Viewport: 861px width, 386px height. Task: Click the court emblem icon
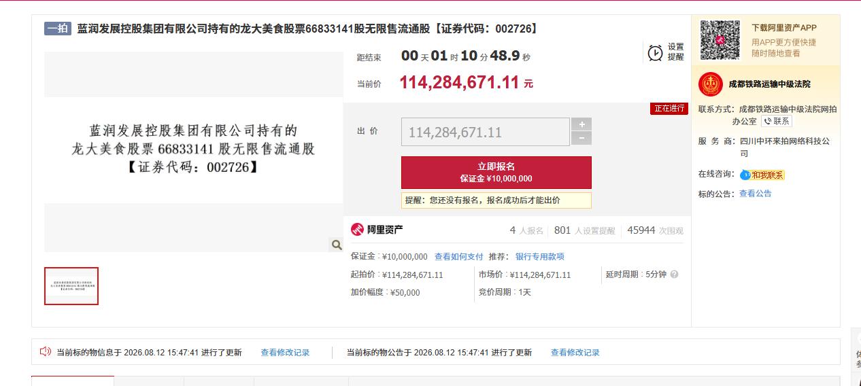point(711,84)
